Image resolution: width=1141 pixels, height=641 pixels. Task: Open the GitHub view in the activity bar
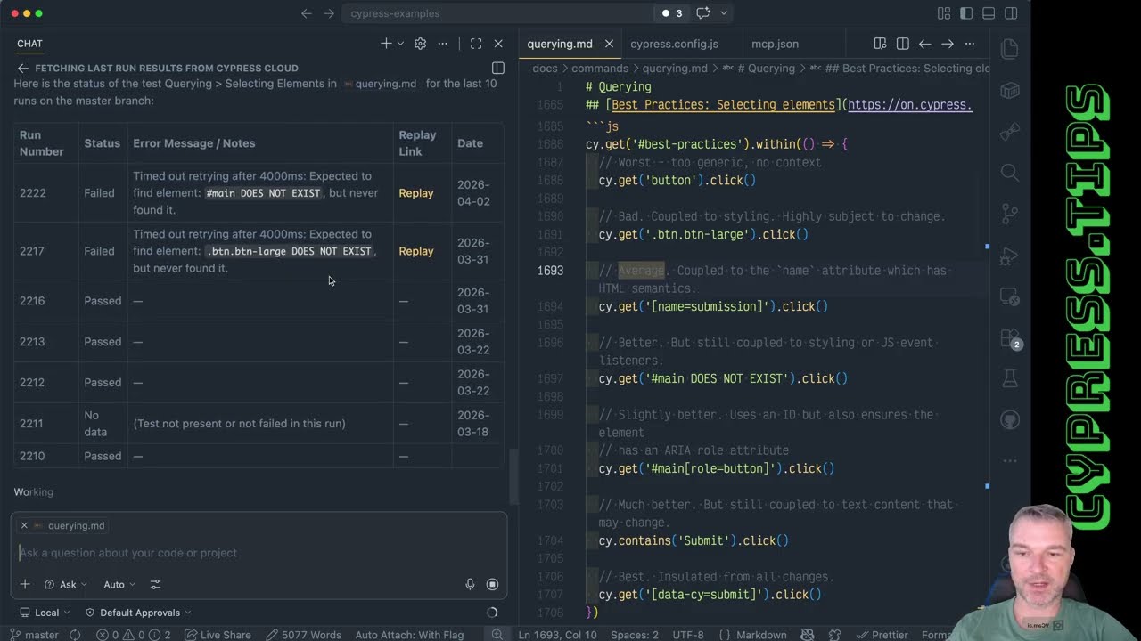[1010, 420]
